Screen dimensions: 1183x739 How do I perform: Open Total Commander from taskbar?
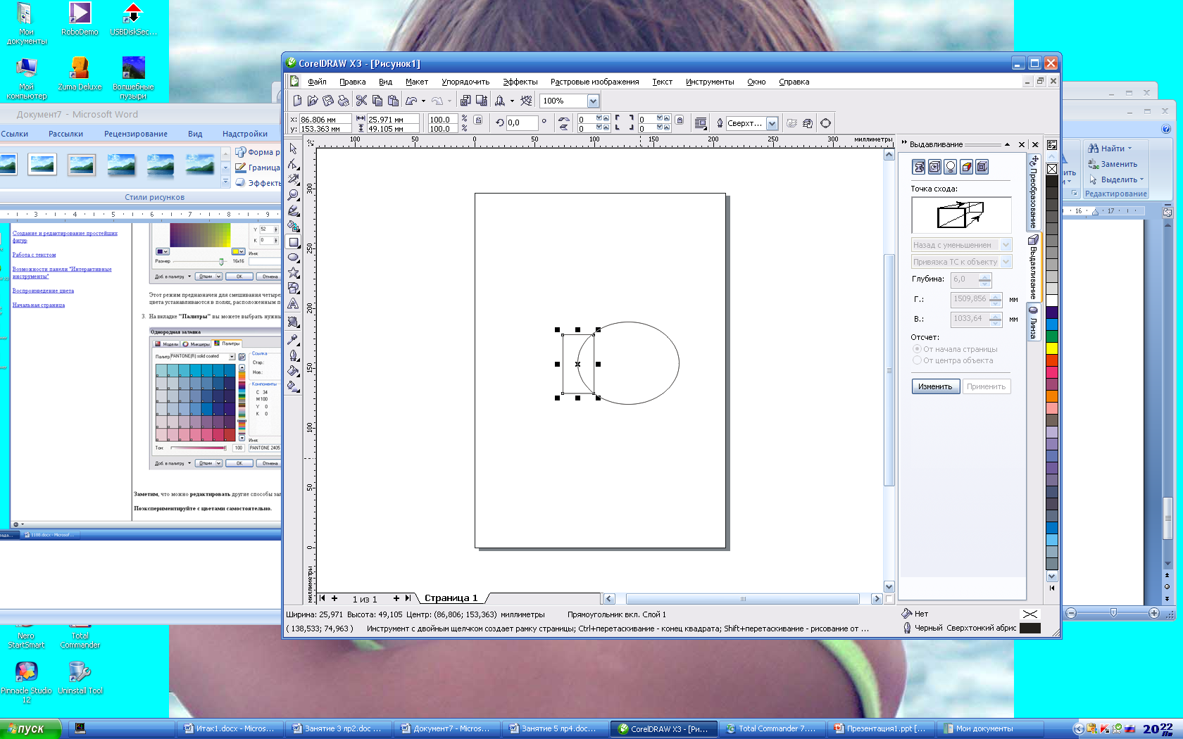pos(770,728)
